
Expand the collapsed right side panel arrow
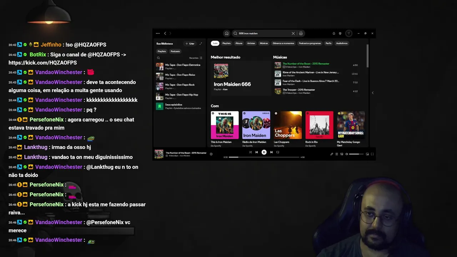372,93
